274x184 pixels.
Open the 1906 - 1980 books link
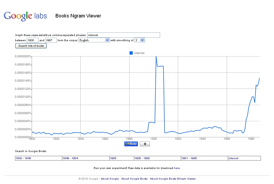(x=142, y=158)
